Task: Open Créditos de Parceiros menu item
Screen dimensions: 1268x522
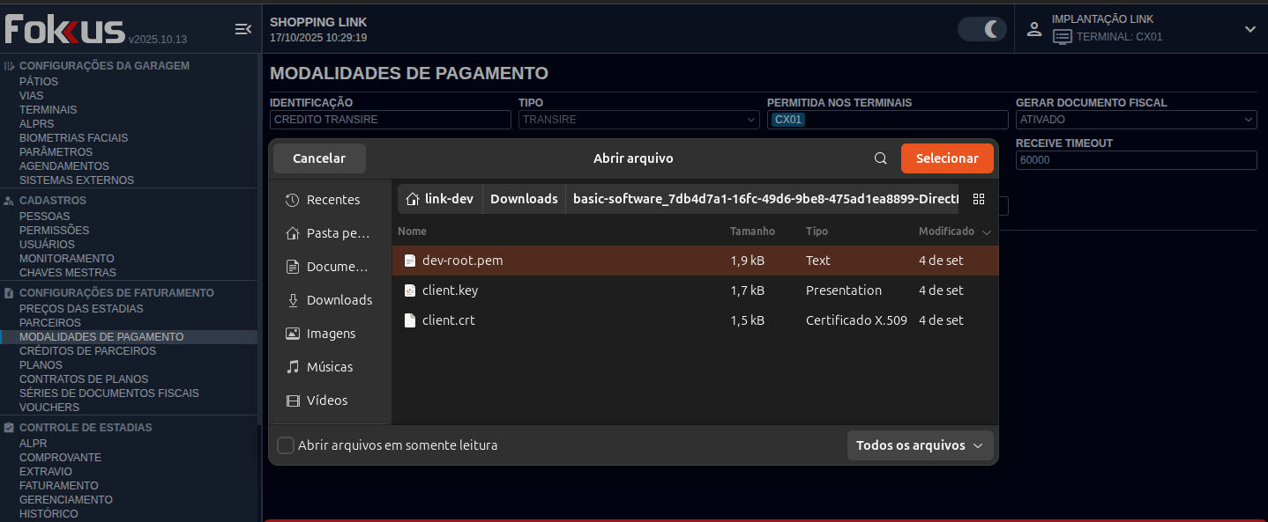Action: click(87, 351)
